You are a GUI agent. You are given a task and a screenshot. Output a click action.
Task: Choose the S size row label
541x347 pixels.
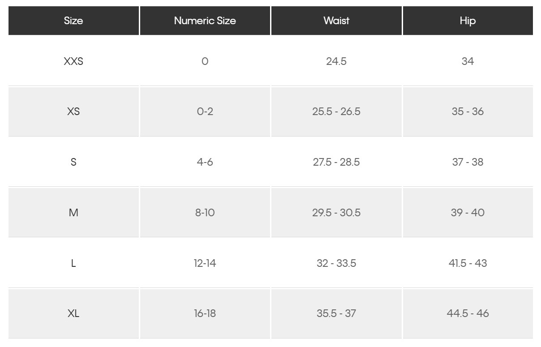coord(73,162)
